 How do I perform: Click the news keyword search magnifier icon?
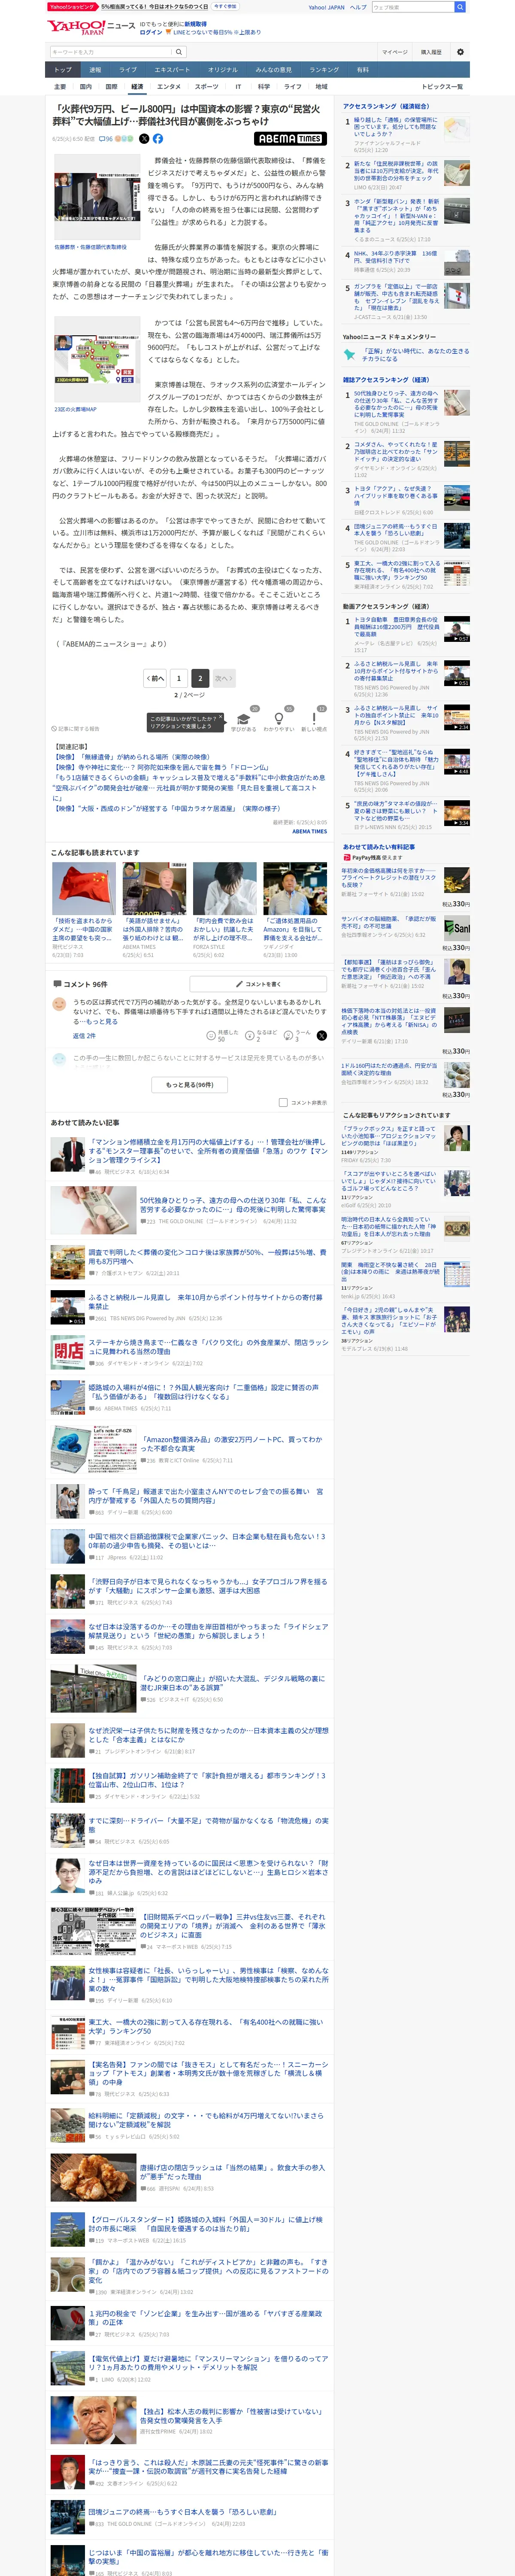(x=179, y=52)
